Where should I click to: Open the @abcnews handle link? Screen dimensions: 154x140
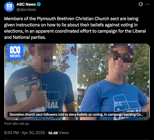(26, 10)
